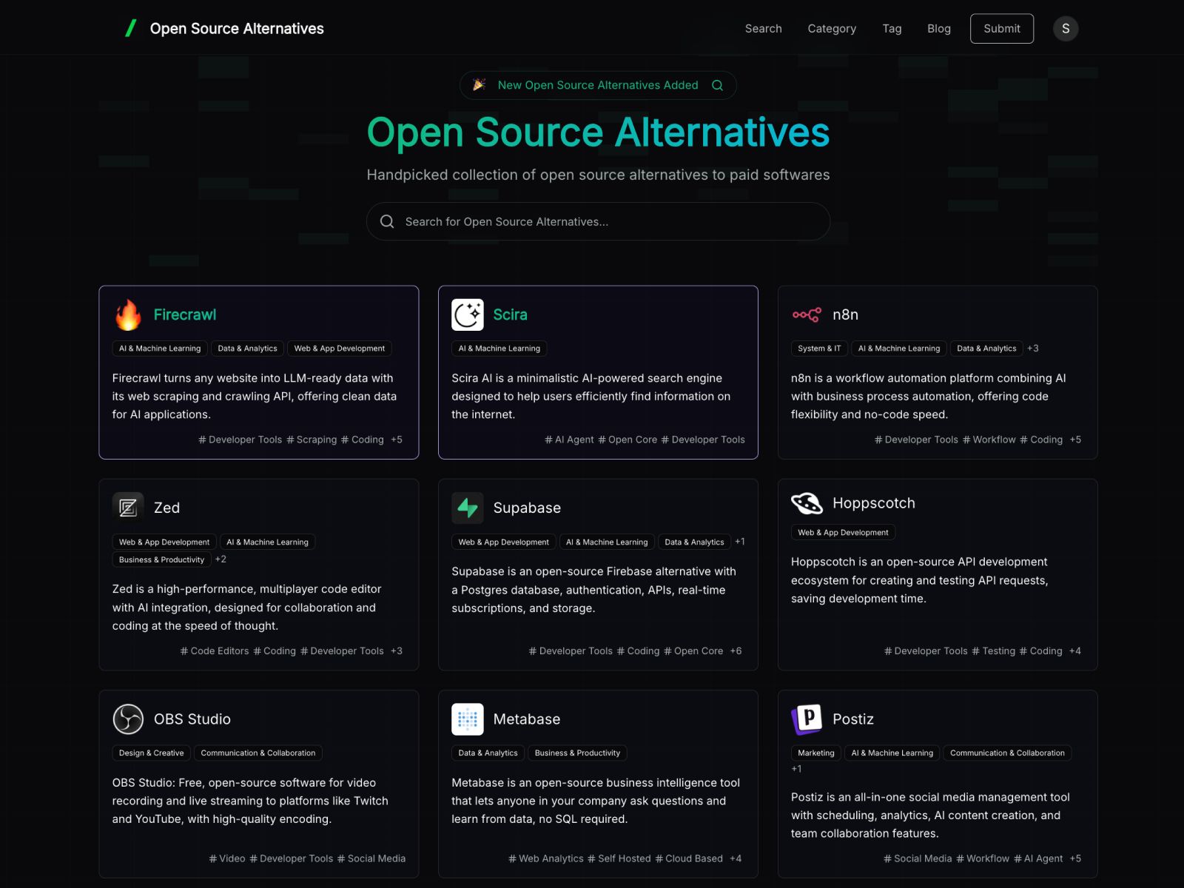Click the Submit button
Viewport: 1184px width, 888px height.
pos(1002,28)
